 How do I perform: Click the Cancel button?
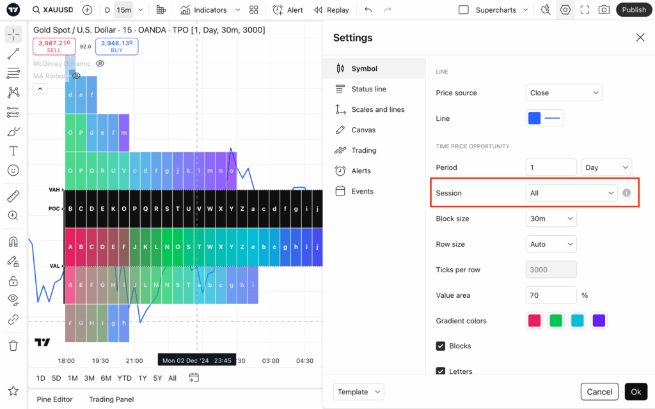[x=599, y=392]
